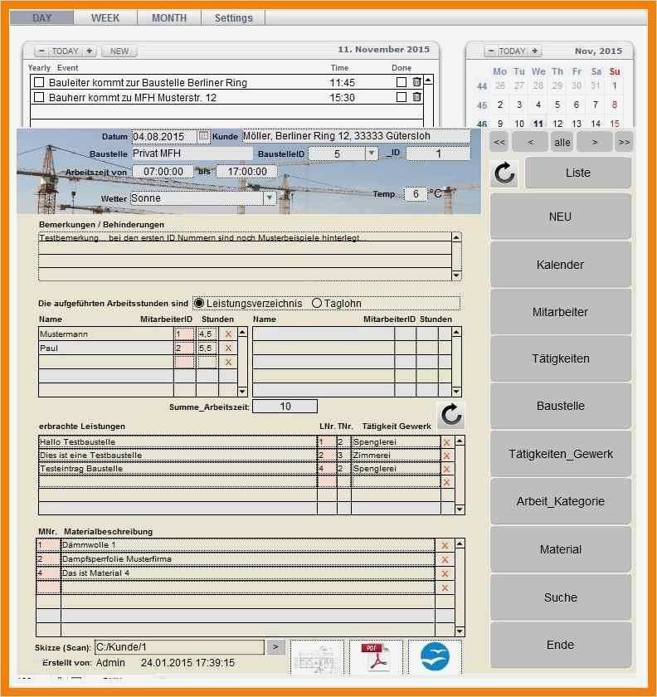Open the Liste view
The width and height of the screenshot is (657, 697).
(x=578, y=173)
